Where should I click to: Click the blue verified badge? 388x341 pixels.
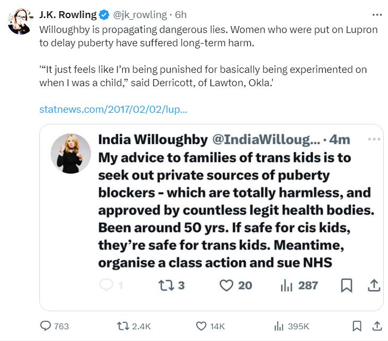tap(104, 15)
